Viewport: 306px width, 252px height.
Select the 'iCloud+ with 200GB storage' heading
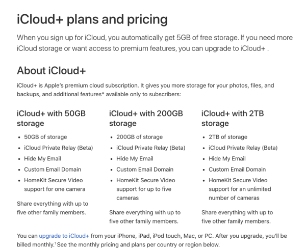pyautogui.click(x=146, y=119)
